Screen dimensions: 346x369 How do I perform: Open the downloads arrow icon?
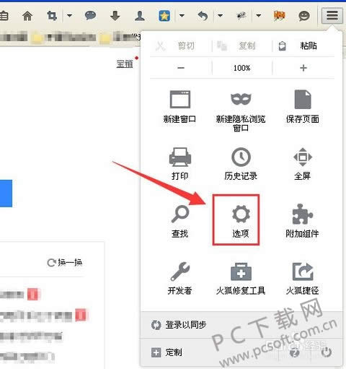click(115, 16)
